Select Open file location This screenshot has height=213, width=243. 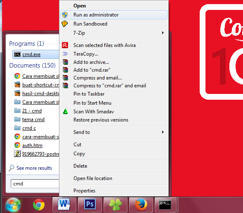pos(114,178)
